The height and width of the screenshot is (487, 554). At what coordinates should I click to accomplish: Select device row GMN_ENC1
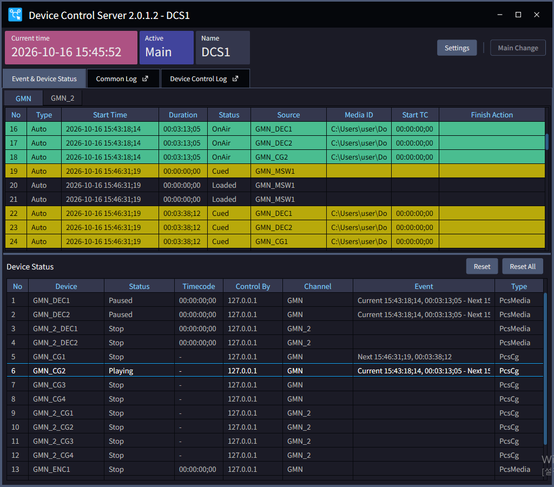pyautogui.click(x=275, y=469)
